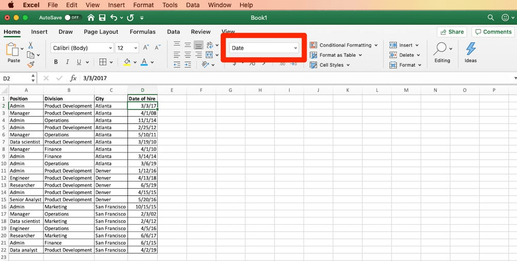Click the yellow fill color button
Screen dimensions: 517x261
[x=127, y=62]
